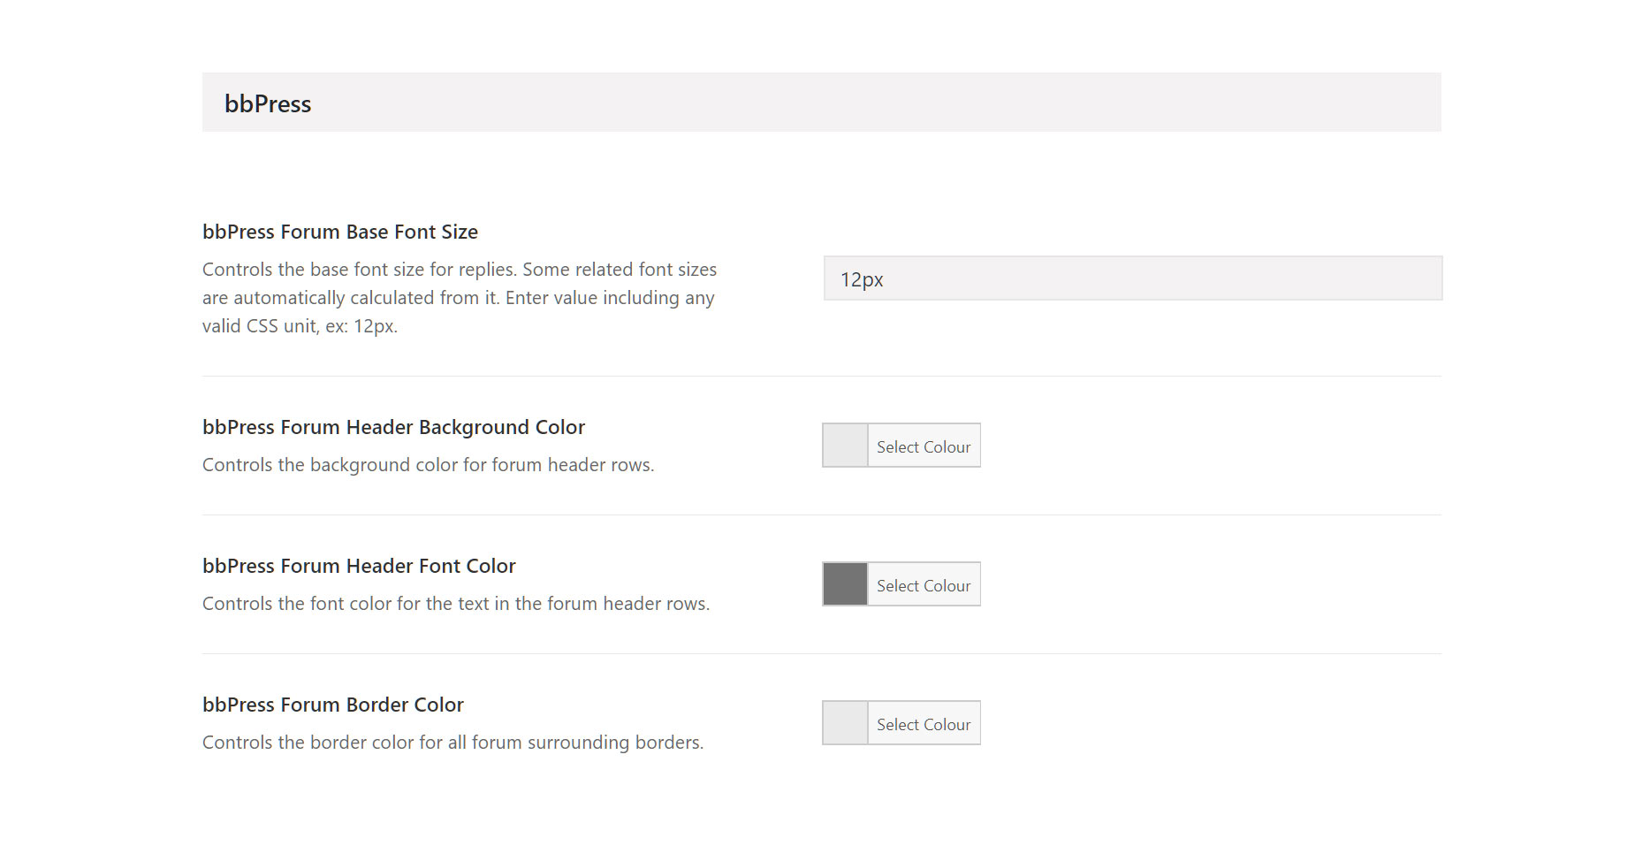Open the Header Font Color gray swatch

[845, 584]
